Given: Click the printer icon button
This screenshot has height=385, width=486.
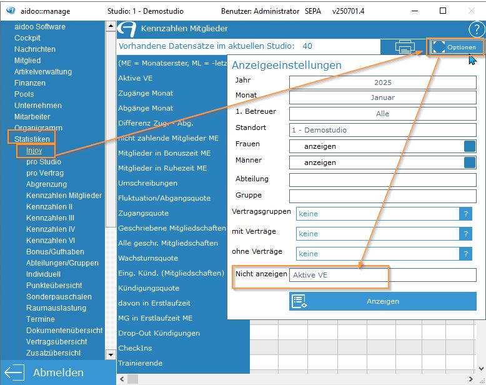Looking at the screenshot, I should tap(404, 47).
